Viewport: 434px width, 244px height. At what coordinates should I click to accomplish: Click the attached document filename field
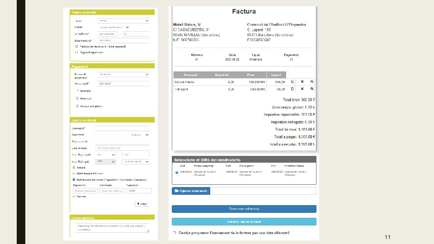pyautogui.click(x=263, y=191)
